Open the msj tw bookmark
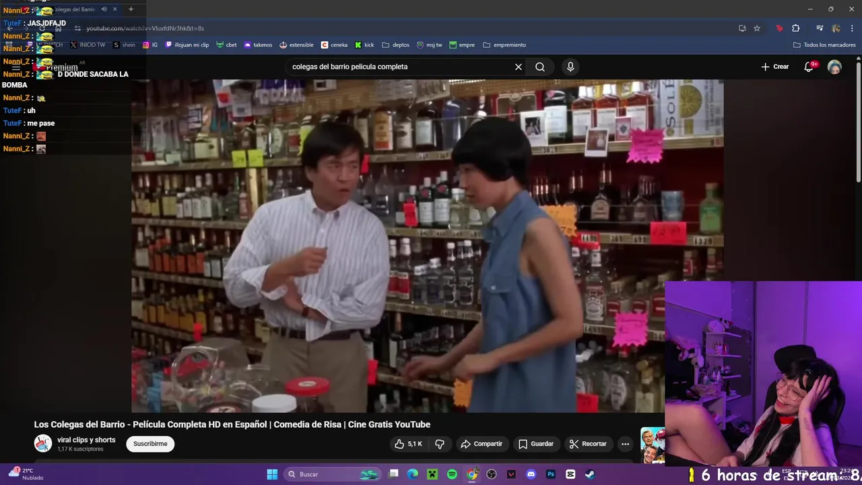The image size is (862, 485). tap(430, 45)
